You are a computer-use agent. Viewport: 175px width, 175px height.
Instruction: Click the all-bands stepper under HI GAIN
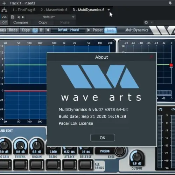point(37,164)
